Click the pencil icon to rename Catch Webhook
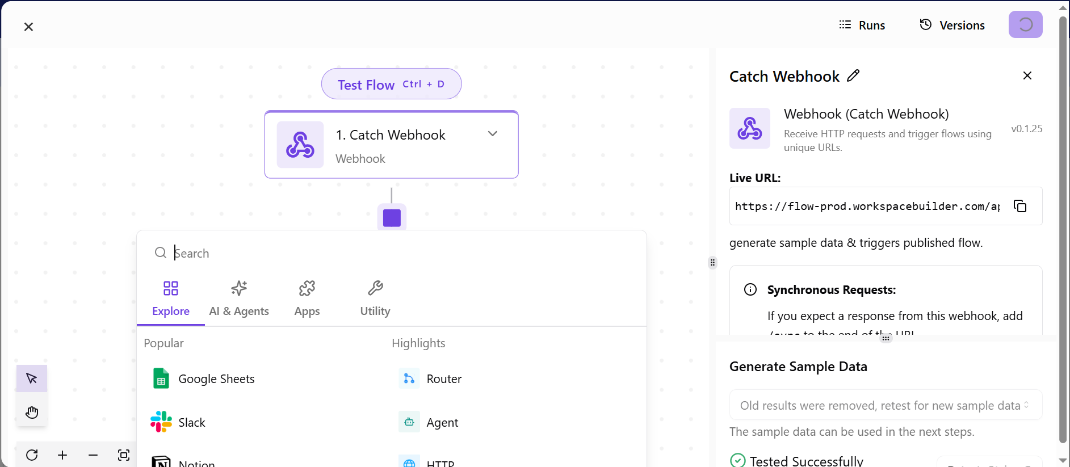Screen dimensions: 1070x467 click(x=853, y=75)
